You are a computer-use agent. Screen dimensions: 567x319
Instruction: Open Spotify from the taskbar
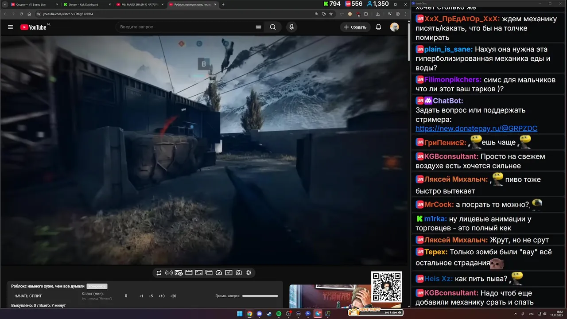[279, 314]
